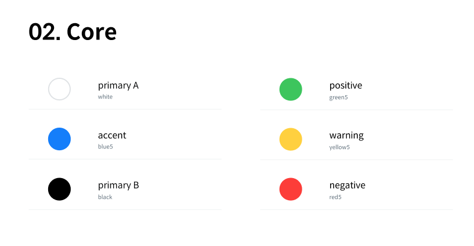Click the "primary B" label

(118, 186)
